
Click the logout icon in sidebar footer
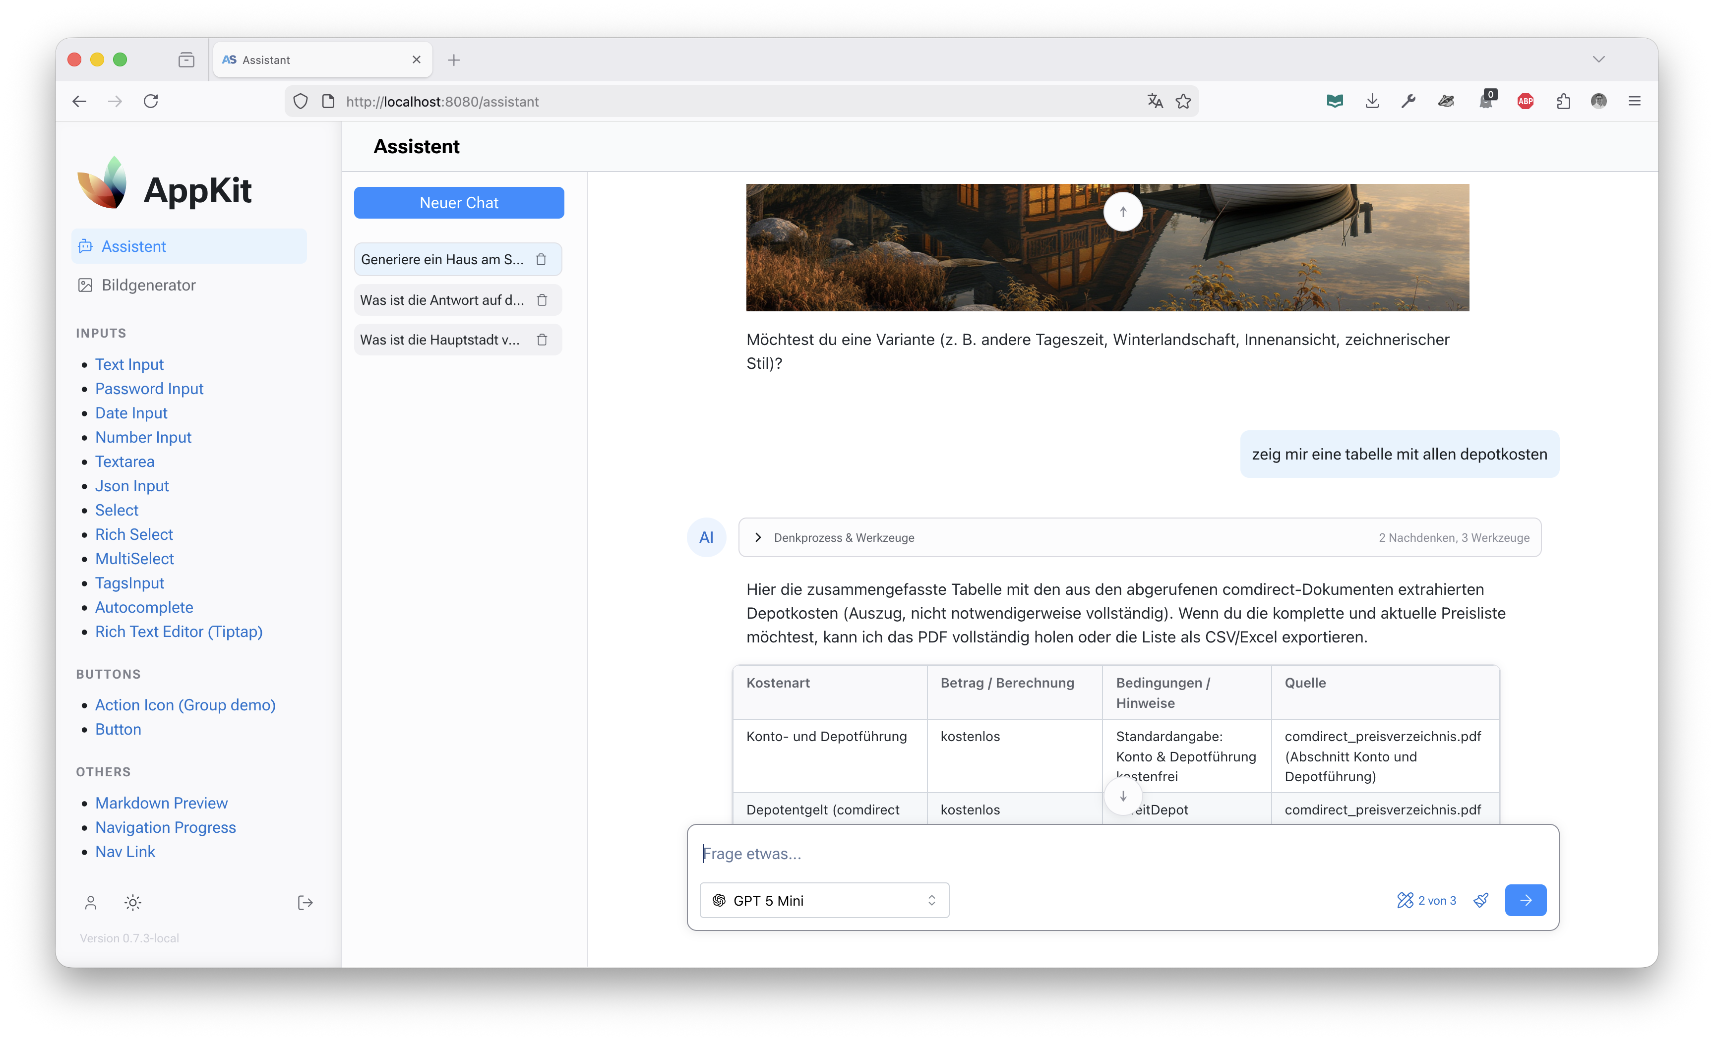tap(305, 903)
